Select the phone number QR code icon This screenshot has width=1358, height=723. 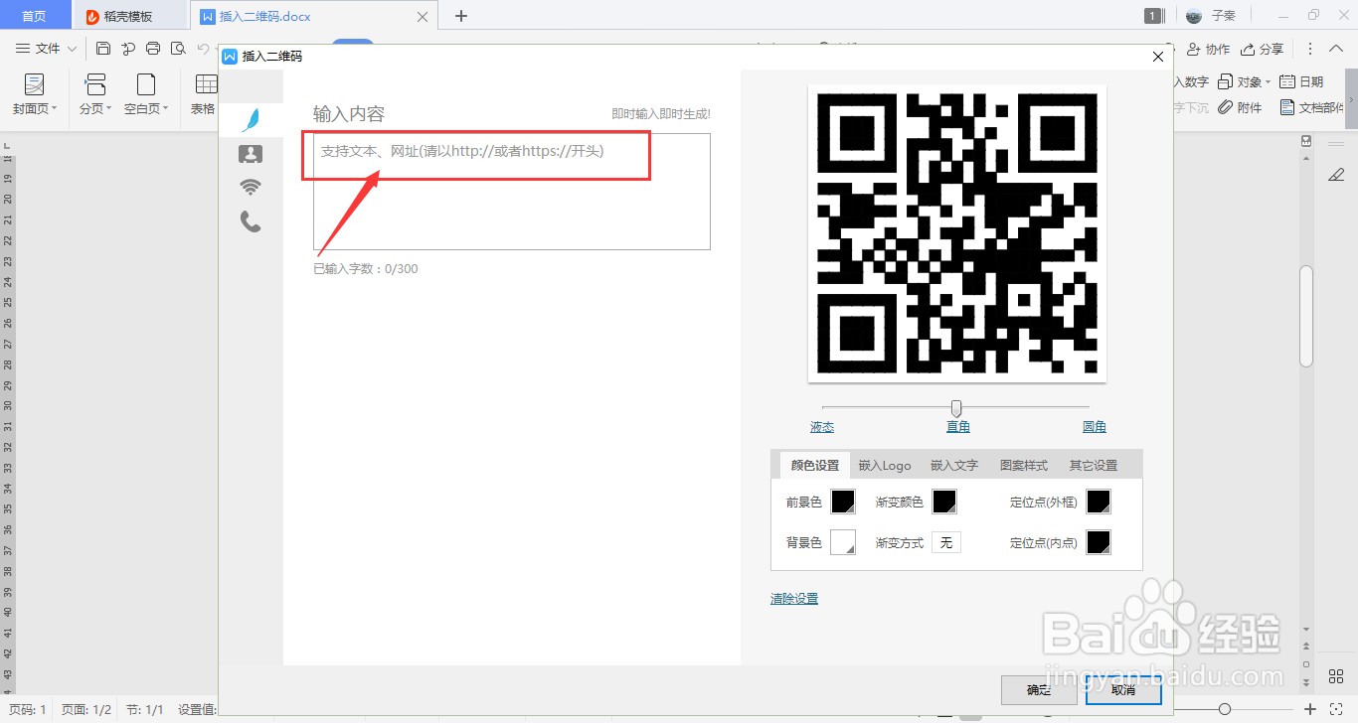pyautogui.click(x=251, y=221)
